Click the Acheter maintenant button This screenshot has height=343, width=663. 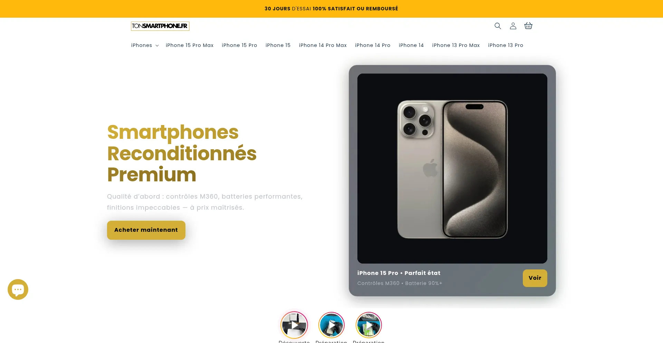(146, 230)
